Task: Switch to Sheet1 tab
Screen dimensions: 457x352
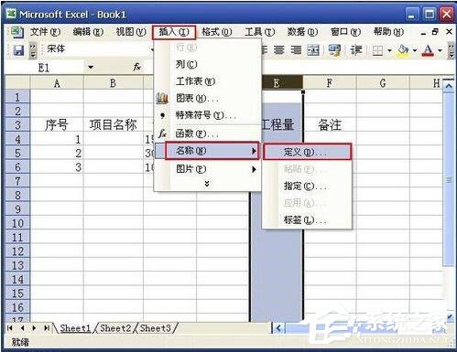Action: point(75,328)
